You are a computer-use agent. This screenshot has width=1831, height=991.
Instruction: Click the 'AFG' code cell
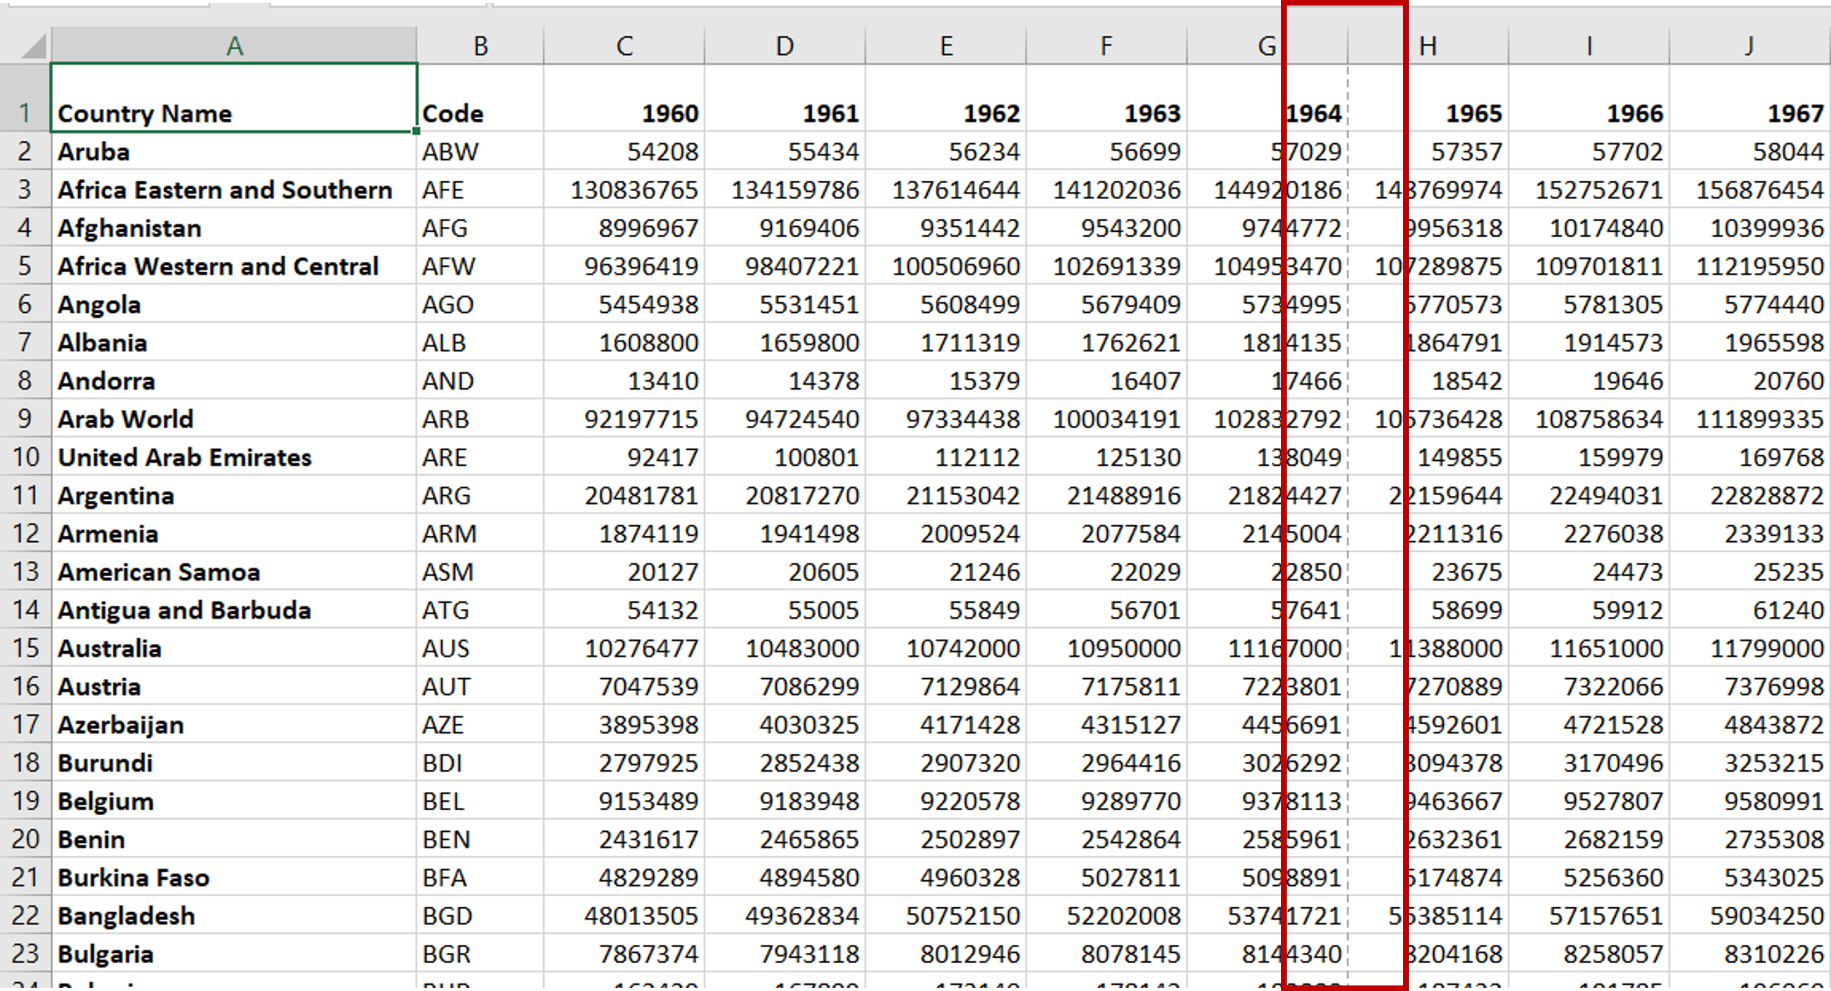click(480, 228)
